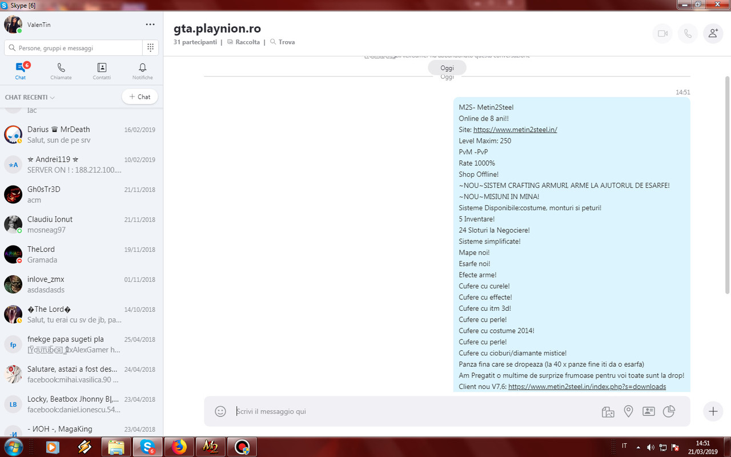Open the volume control in tray
Screen dimensions: 731x457
click(x=651, y=447)
